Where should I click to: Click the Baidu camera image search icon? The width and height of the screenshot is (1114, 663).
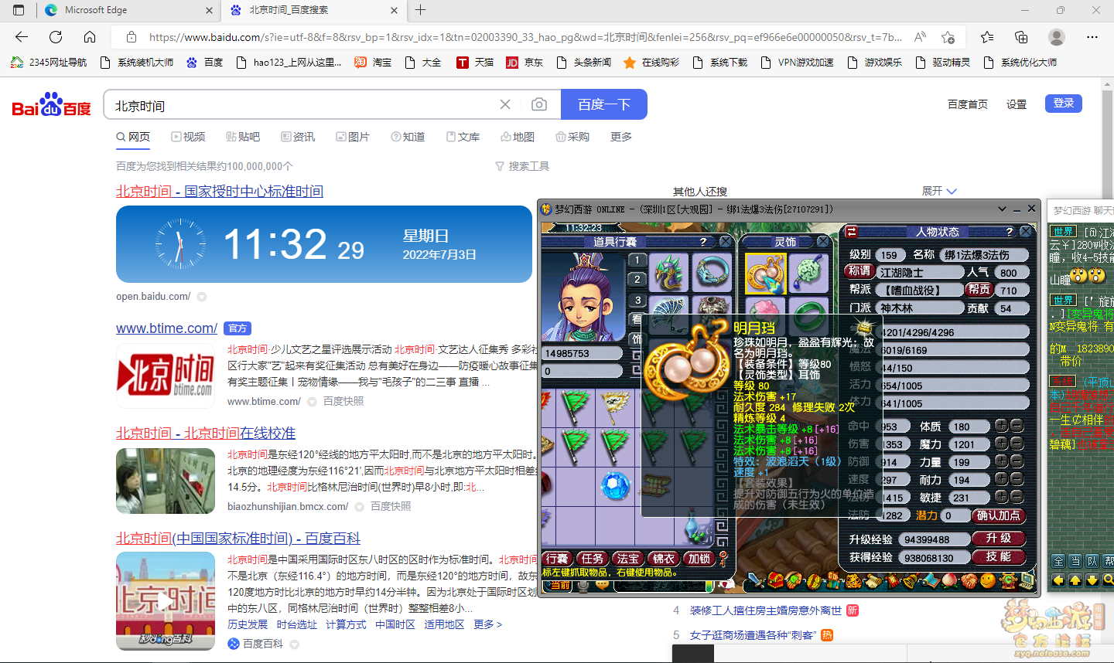pos(539,104)
